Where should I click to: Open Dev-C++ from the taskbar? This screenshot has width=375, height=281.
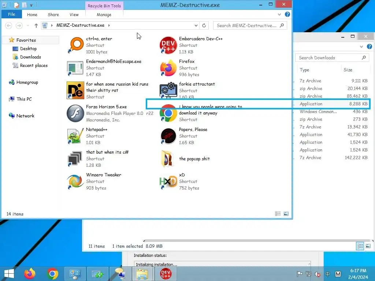click(x=166, y=274)
